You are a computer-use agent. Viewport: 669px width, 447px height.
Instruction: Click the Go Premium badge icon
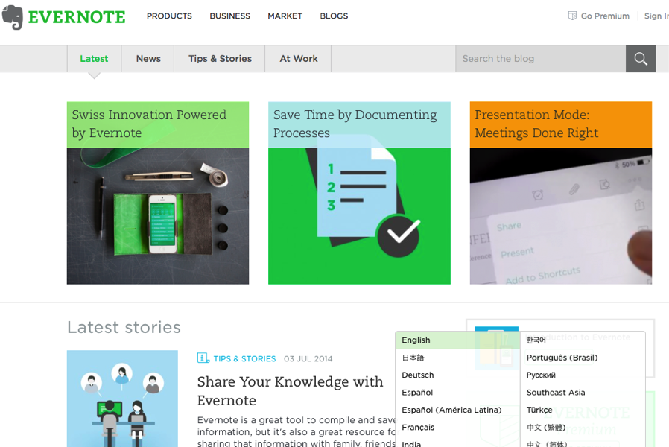click(x=572, y=16)
